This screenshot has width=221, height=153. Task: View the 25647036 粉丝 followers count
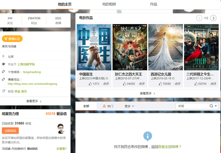pos(34,21)
